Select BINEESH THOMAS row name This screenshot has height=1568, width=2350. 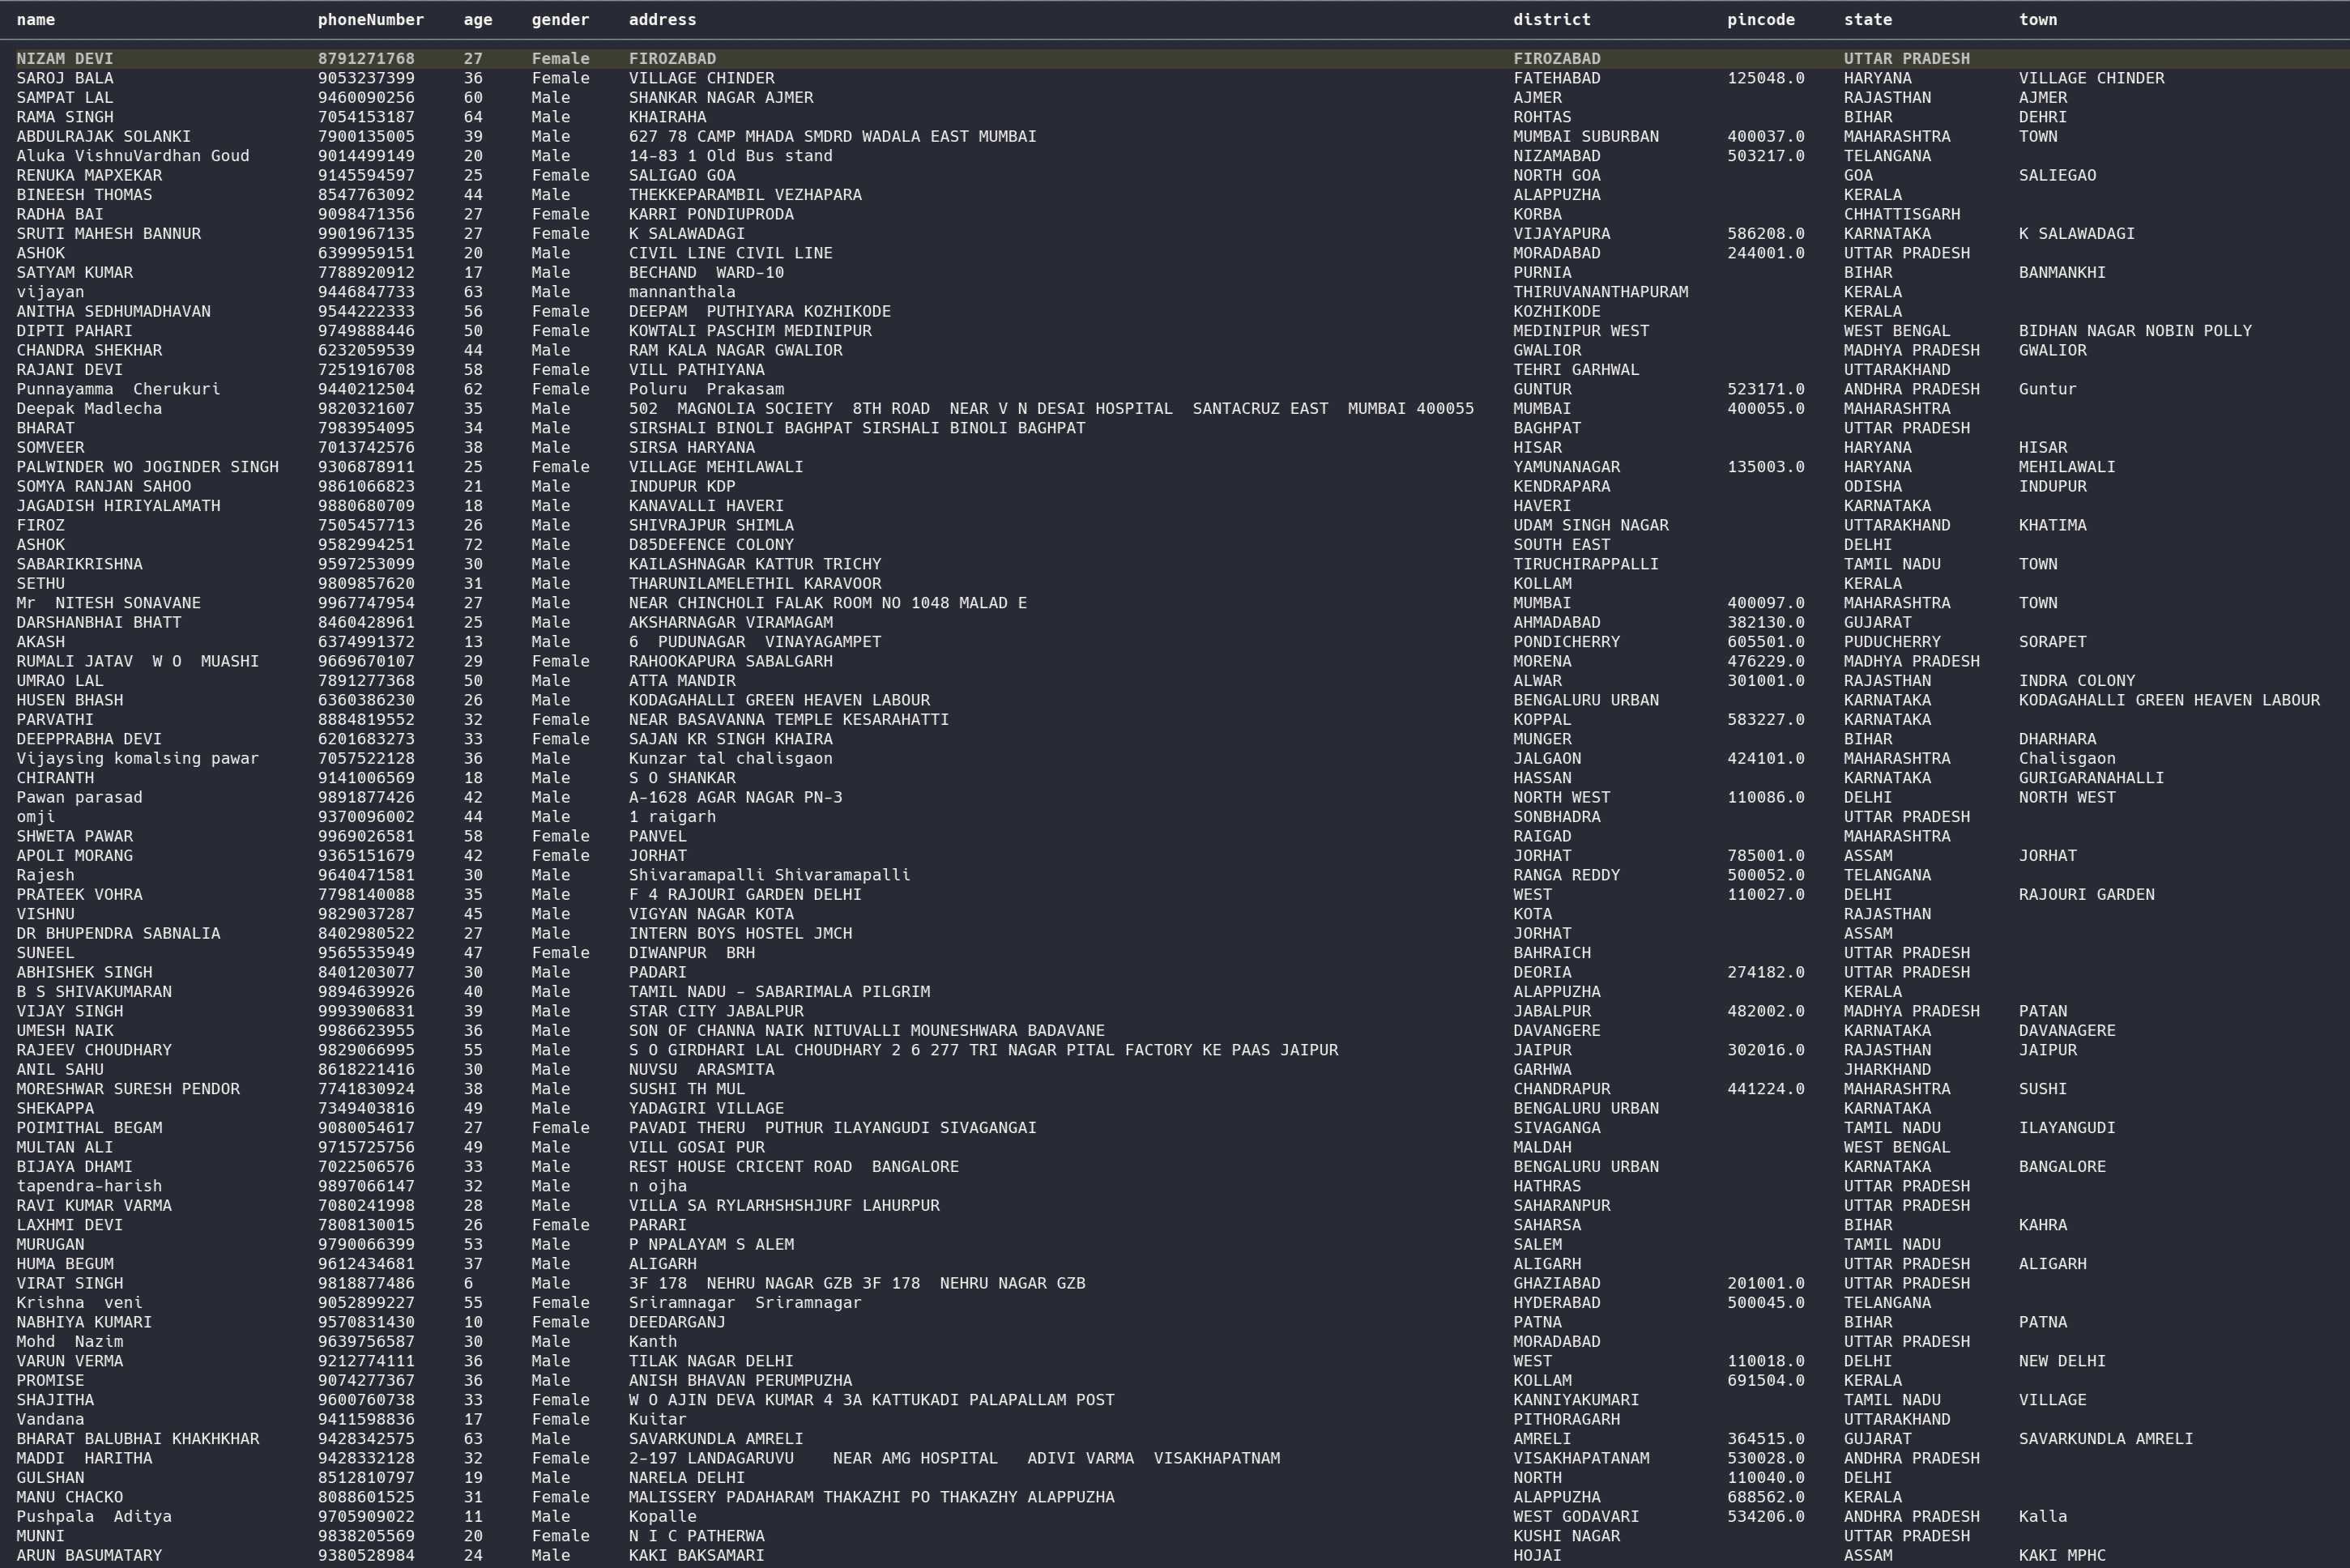[84, 195]
